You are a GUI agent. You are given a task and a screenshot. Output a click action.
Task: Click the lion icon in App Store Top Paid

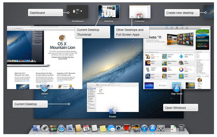coord(199,80)
